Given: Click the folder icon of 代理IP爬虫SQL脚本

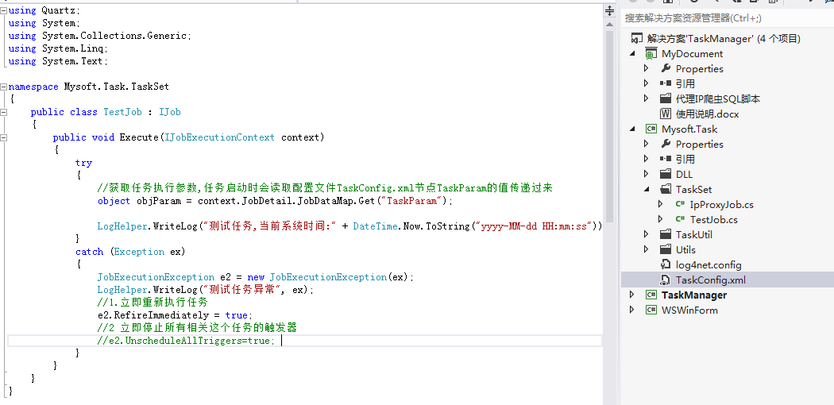Looking at the screenshot, I should click(x=666, y=98).
